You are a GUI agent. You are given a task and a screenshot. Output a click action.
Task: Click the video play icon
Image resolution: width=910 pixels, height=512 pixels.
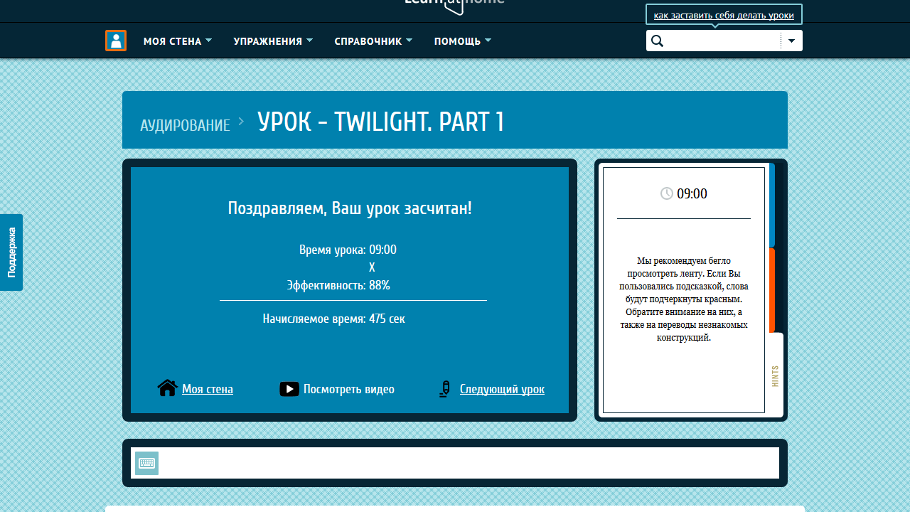[x=289, y=389]
